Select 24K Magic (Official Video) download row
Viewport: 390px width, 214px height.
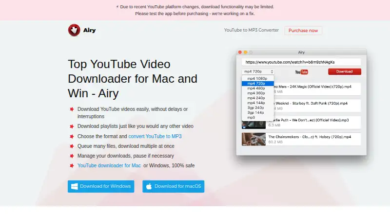point(317,89)
